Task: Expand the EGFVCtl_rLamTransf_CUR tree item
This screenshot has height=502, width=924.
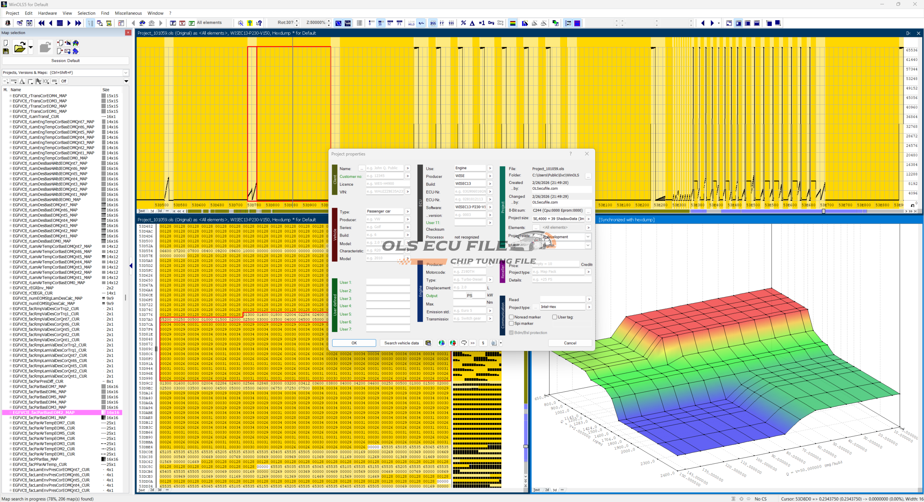Action: tap(10, 117)
